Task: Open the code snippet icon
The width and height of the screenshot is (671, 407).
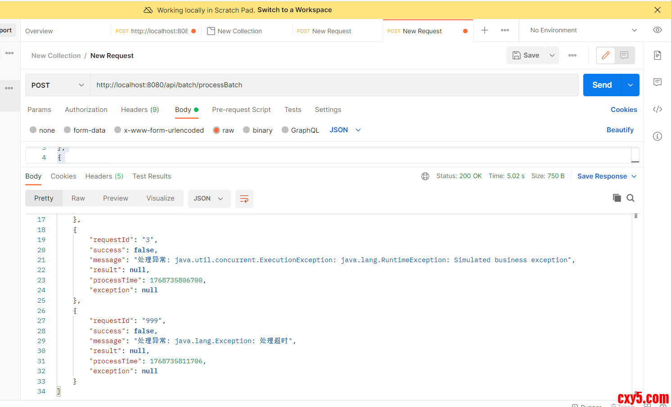Action: pyautogui.click(x=657, y=109)
